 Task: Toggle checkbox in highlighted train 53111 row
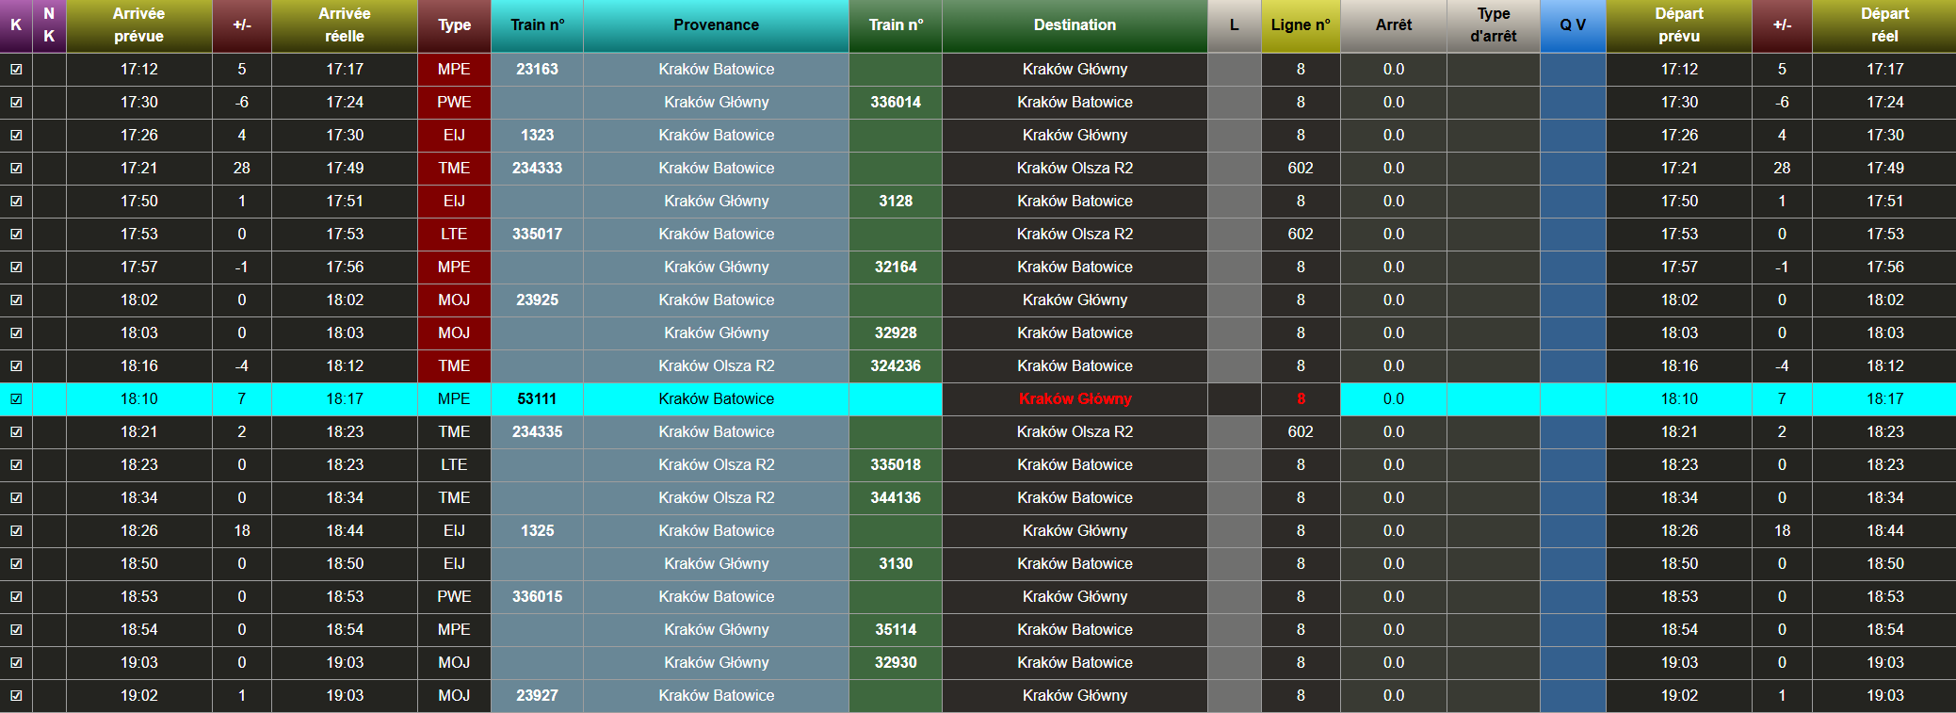(16, 398)
